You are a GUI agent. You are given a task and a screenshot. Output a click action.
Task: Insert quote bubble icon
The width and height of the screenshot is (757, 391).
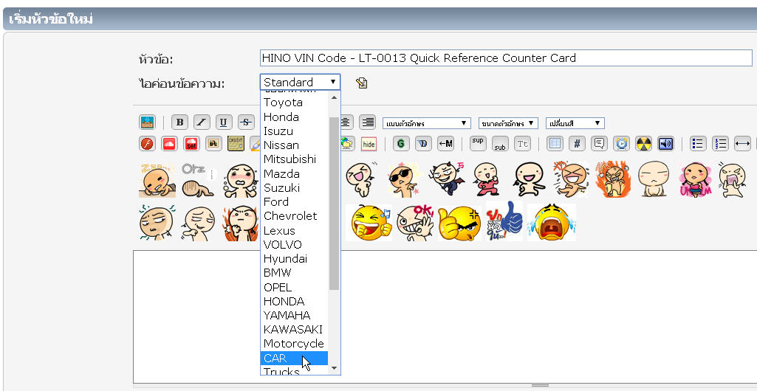599,144
